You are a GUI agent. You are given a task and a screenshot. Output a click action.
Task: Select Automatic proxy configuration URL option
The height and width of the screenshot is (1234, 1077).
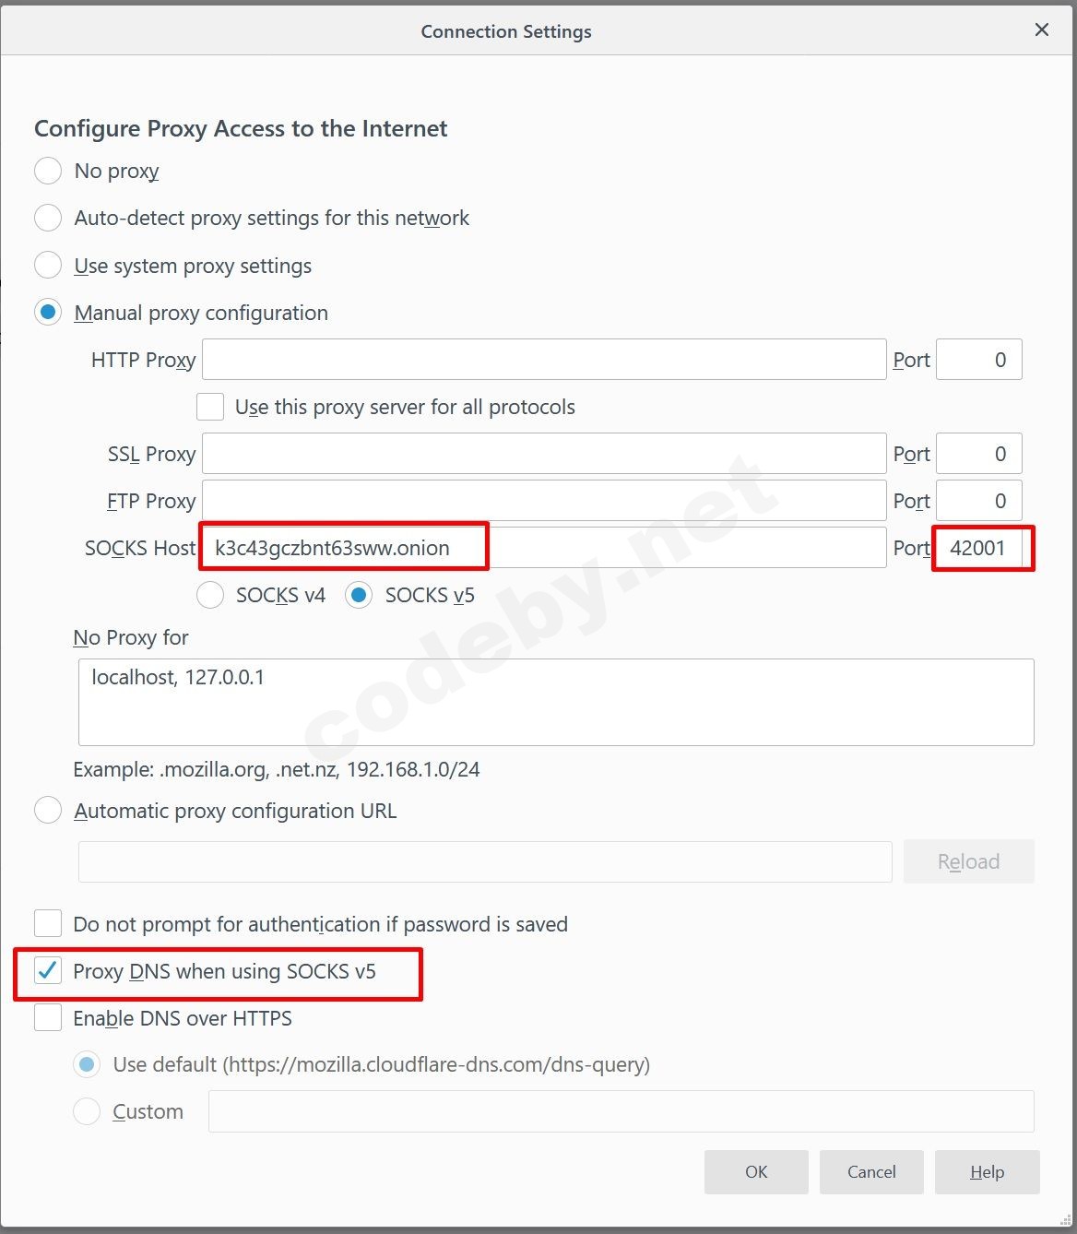[48, 811]
